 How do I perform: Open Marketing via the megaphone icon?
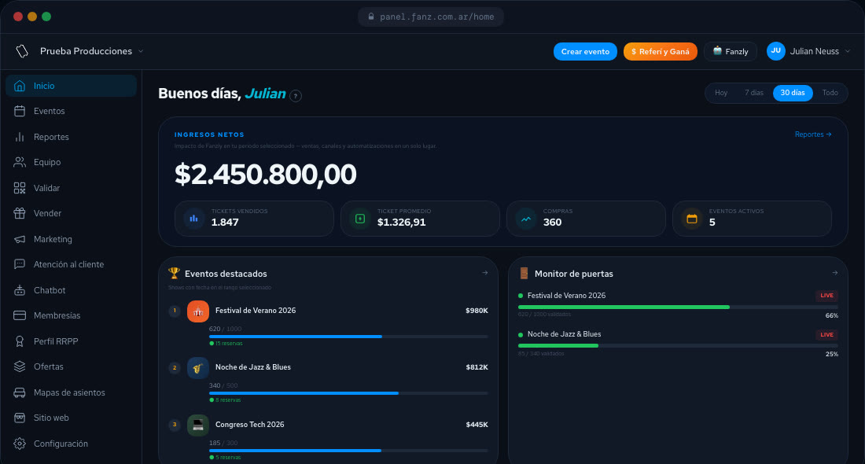pyautogui.click(x=20, y=239)
